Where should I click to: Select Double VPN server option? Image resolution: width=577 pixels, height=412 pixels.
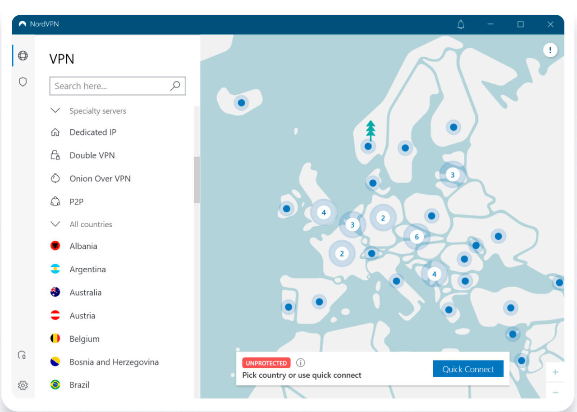click(x=92, y=155)
